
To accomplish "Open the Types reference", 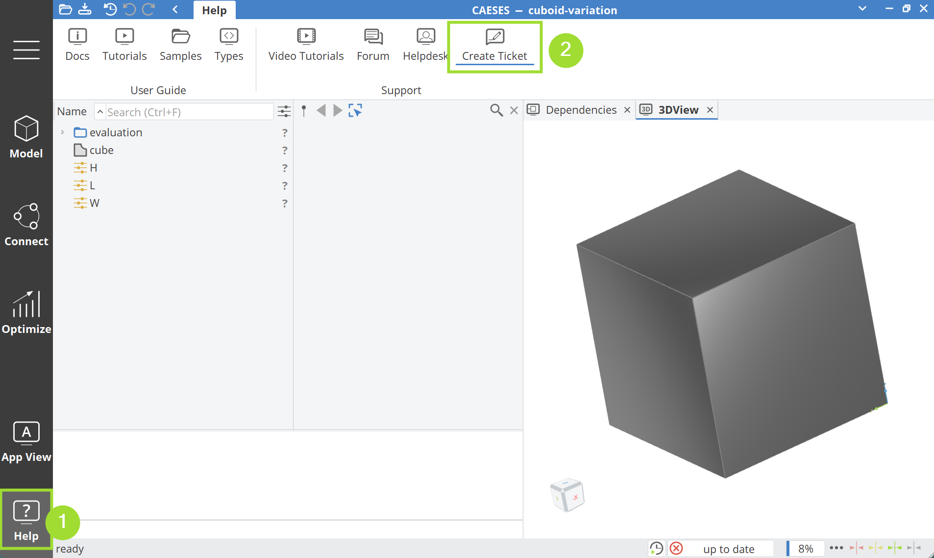I will pos(229,45).
